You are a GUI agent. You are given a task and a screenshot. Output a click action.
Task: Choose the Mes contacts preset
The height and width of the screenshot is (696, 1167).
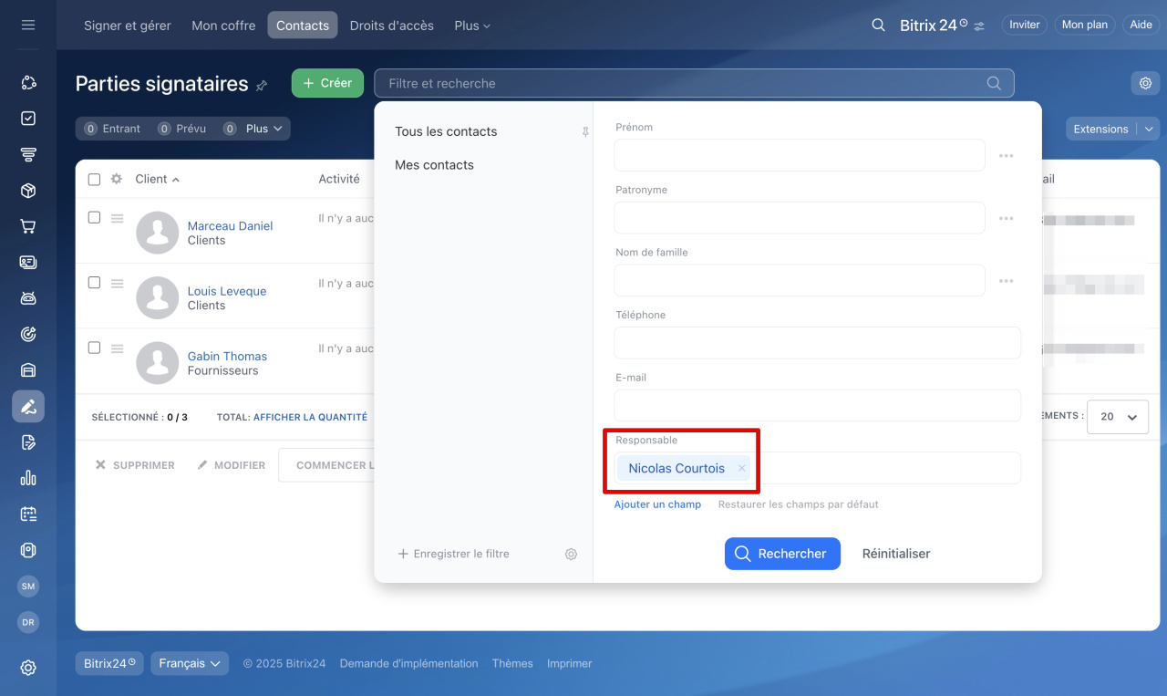point(434,165)
